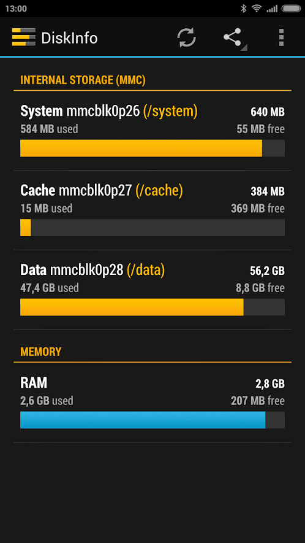Viewport: 305px width, 543px height.
Task: Open the three-dot overflow menu
Action: click(x=281, y=37)
